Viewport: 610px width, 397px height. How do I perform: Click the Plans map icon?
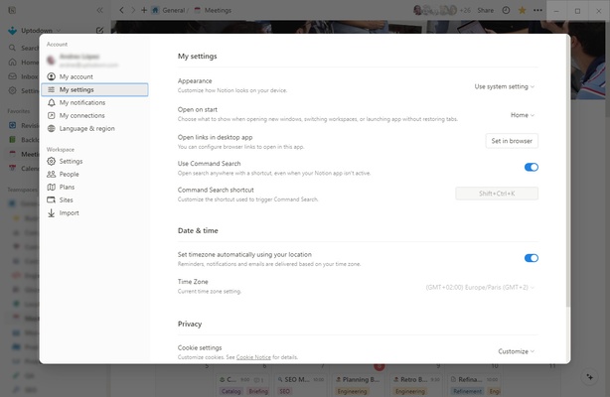click(51, 187)
